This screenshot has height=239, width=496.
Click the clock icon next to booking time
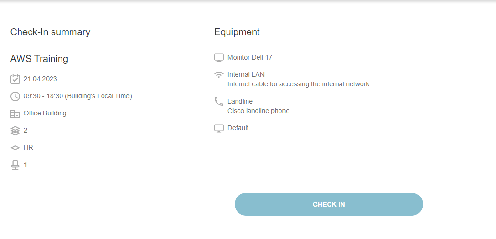[15, 96]
